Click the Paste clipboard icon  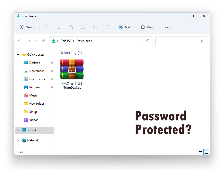pyautogui.click(x=71, y=27)
